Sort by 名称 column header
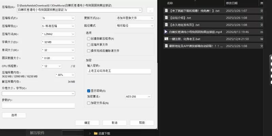Image resolution: width=272 pixels, height=136 pixels. click(x=170, y=3)
